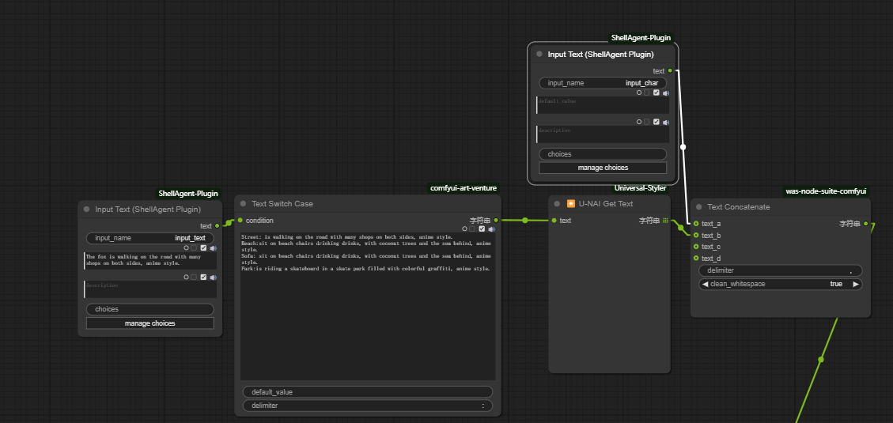
Task: Click text_d input port on Text Concatenate
Action: click(696, 258)
